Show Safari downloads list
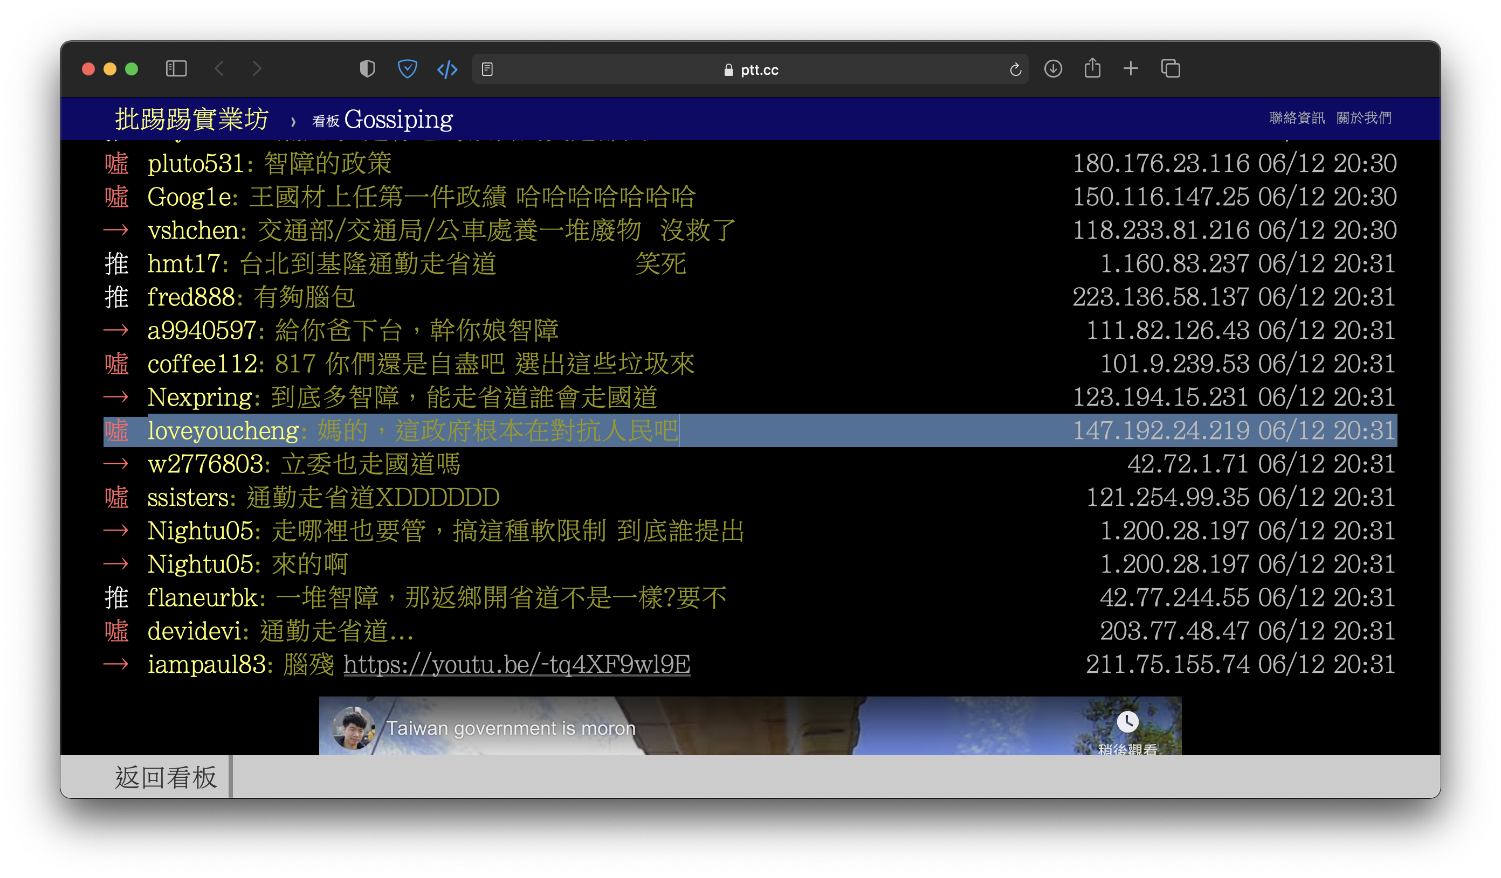 click(x=1052, y=69)
